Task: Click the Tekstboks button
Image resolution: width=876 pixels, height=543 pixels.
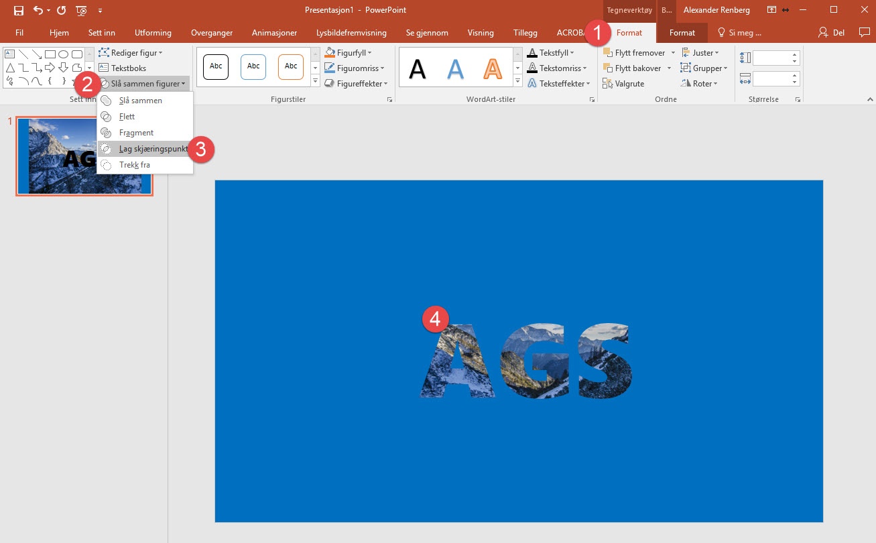Action: pos(123,68)
